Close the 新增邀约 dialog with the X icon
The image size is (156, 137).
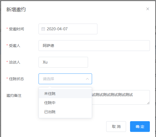click(x=148, y=9)
